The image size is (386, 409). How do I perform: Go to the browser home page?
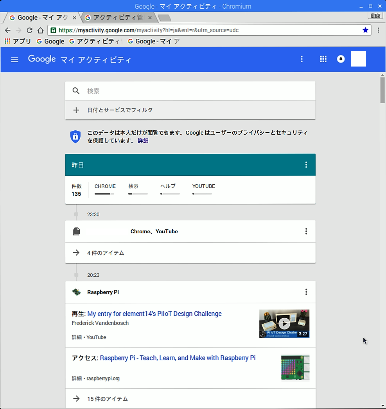(x=40, y=30)
